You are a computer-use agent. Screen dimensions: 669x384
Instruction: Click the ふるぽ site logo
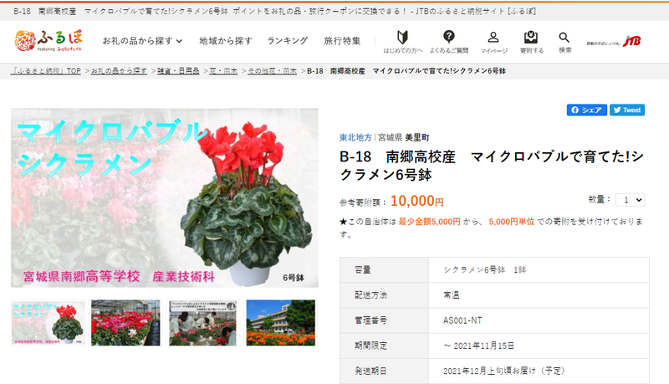(x=49, y=40)
